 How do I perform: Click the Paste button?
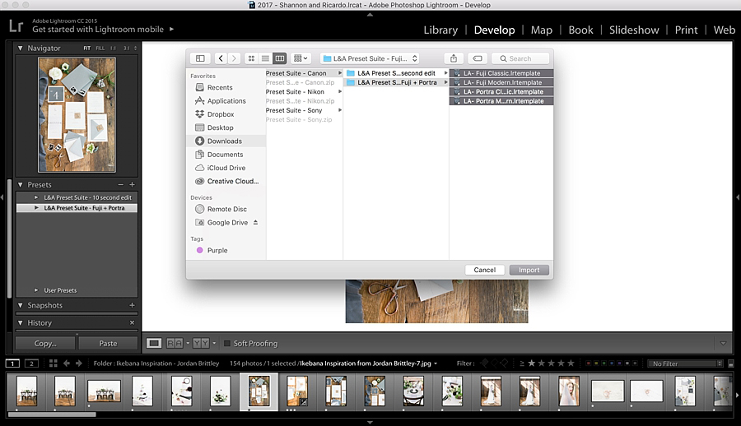point(108,344)
